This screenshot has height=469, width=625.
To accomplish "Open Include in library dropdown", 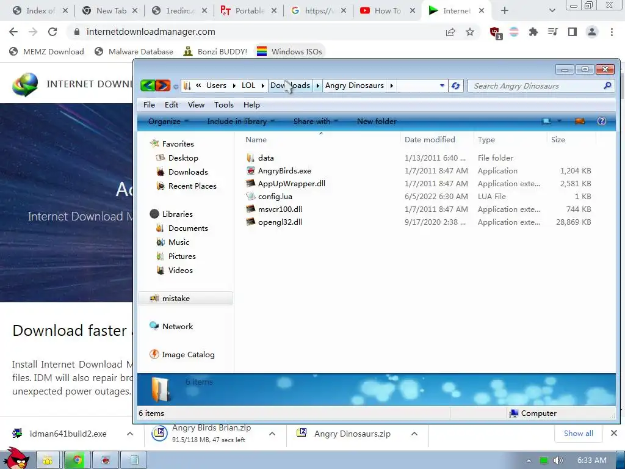I will (x=240, y=122).
